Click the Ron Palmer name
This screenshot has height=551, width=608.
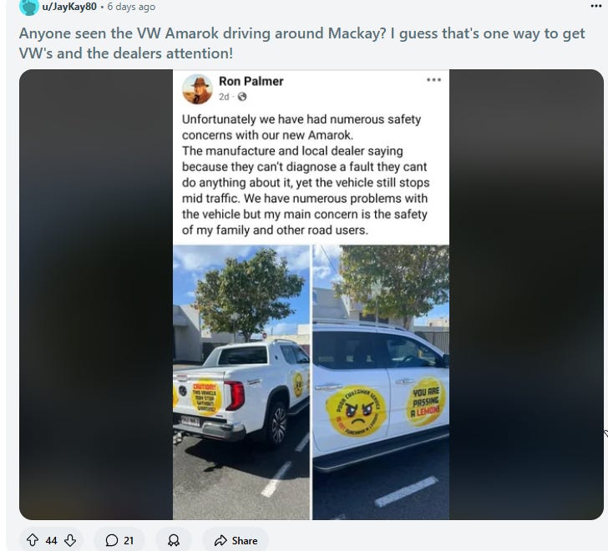pos(251,81)
